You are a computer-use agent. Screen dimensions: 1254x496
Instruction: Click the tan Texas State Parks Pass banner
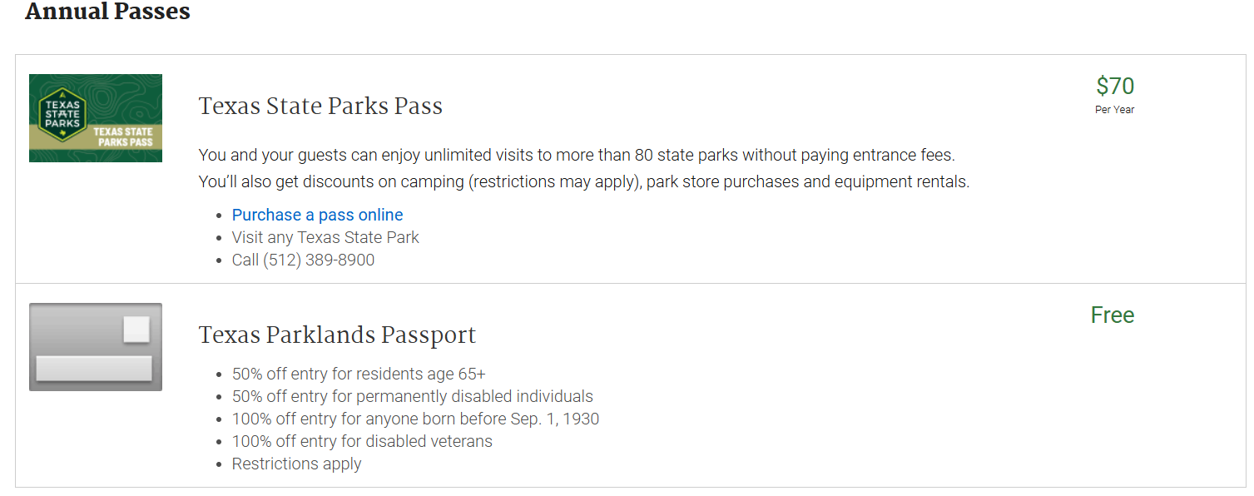(x=96, y=136)
